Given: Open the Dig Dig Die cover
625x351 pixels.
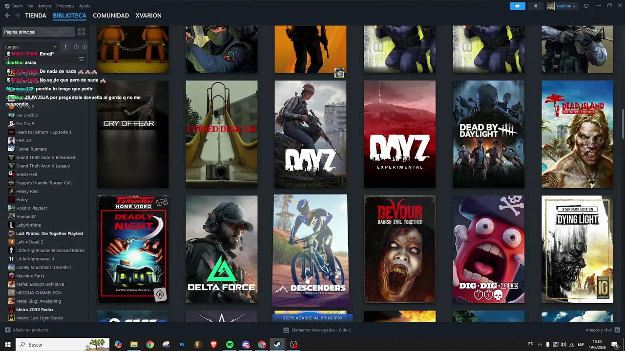Looking at the screenshot, I should pos(488,249).
